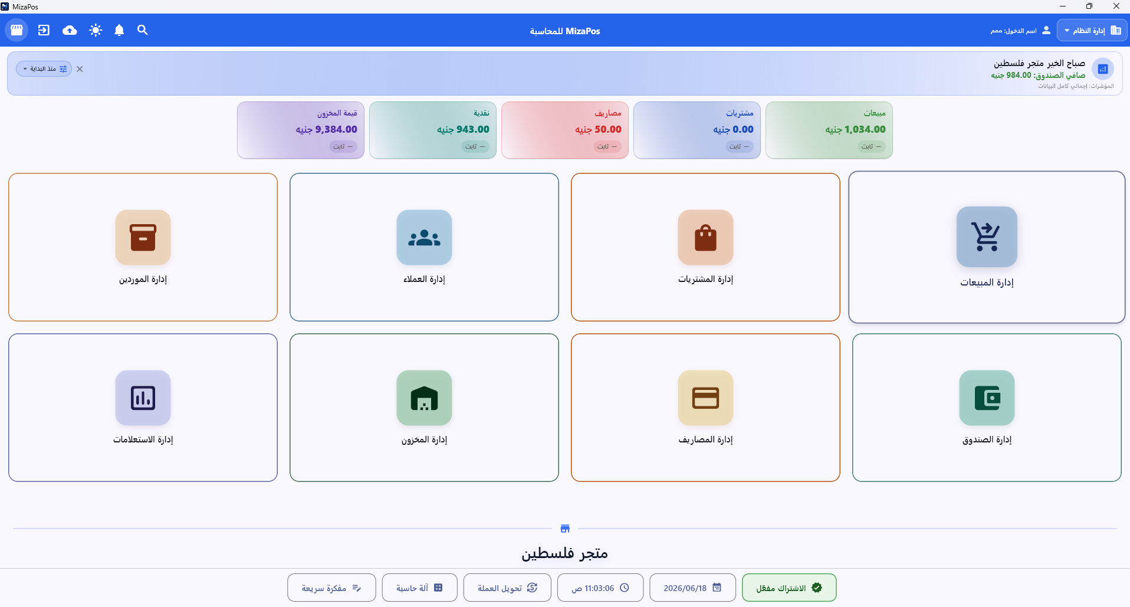Click the logout exit icon
Screen dimensions: 1130x607
(x=44, y=30)
